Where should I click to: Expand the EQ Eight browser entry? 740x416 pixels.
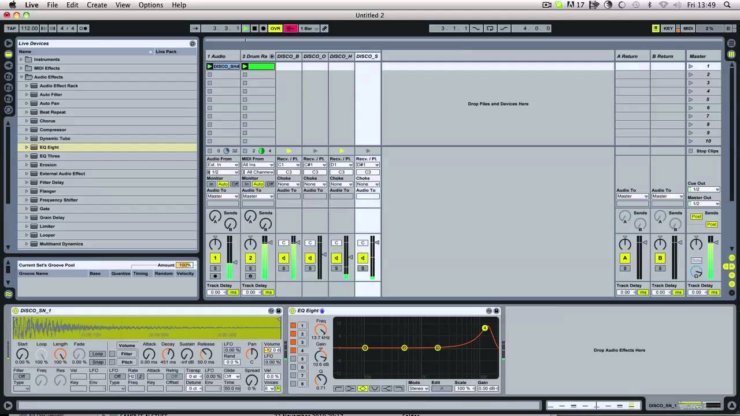coord(27,147)
